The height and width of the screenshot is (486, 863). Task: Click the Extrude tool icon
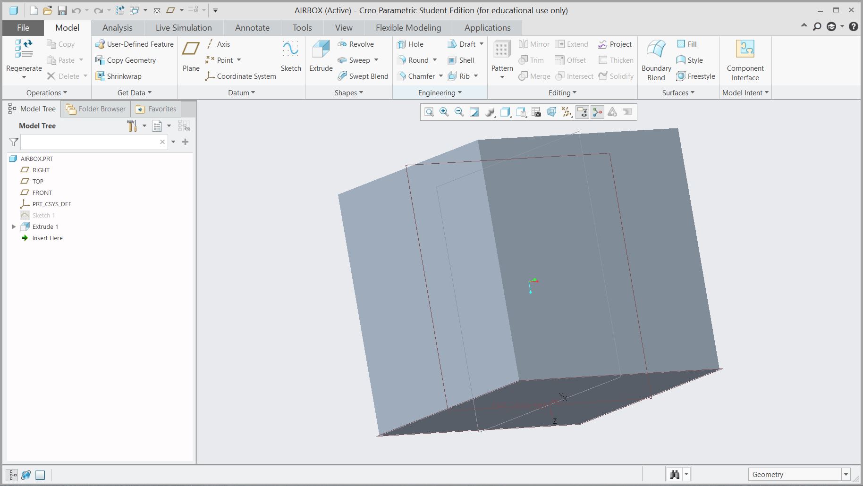coord(321,50)
